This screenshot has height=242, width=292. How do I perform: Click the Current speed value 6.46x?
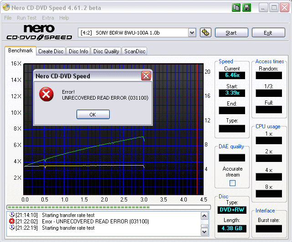[x=232, y=75]
